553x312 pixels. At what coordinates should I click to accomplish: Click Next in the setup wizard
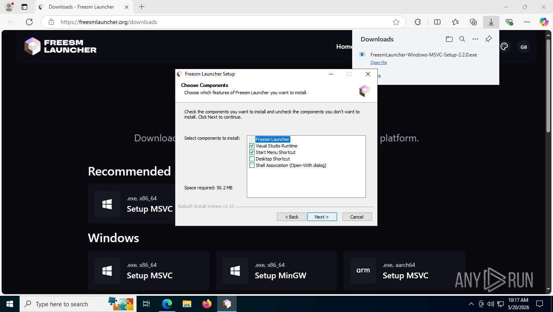[322, 217]
